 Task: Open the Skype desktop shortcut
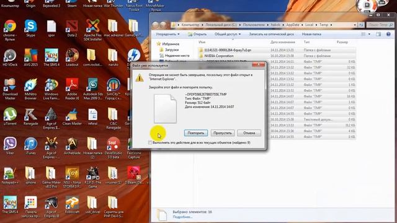pos(30,28)
